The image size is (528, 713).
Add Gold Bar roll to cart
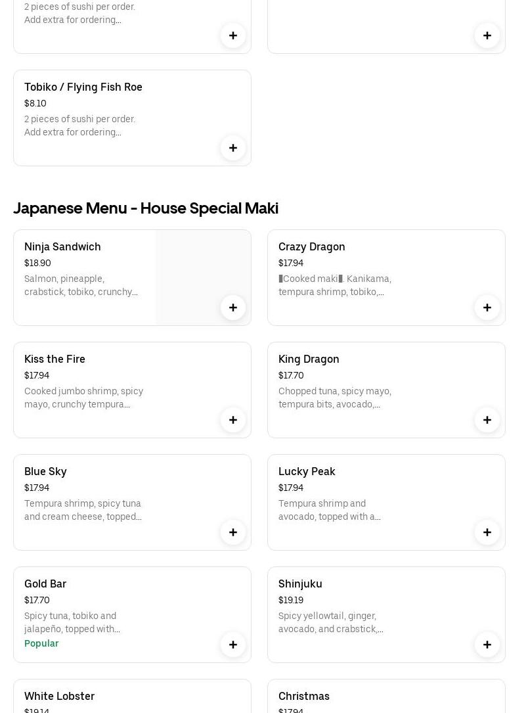pyautogui.click(x=233, y=645)
